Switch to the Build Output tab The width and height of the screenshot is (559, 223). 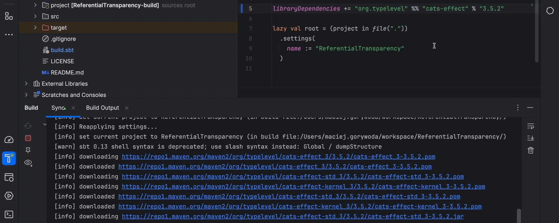coord(102,108)
